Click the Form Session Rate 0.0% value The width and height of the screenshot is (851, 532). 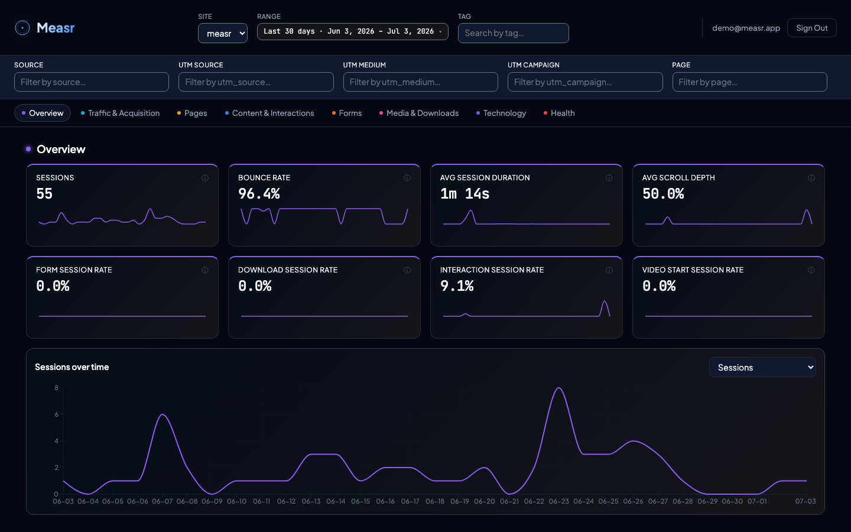[53, 286]
